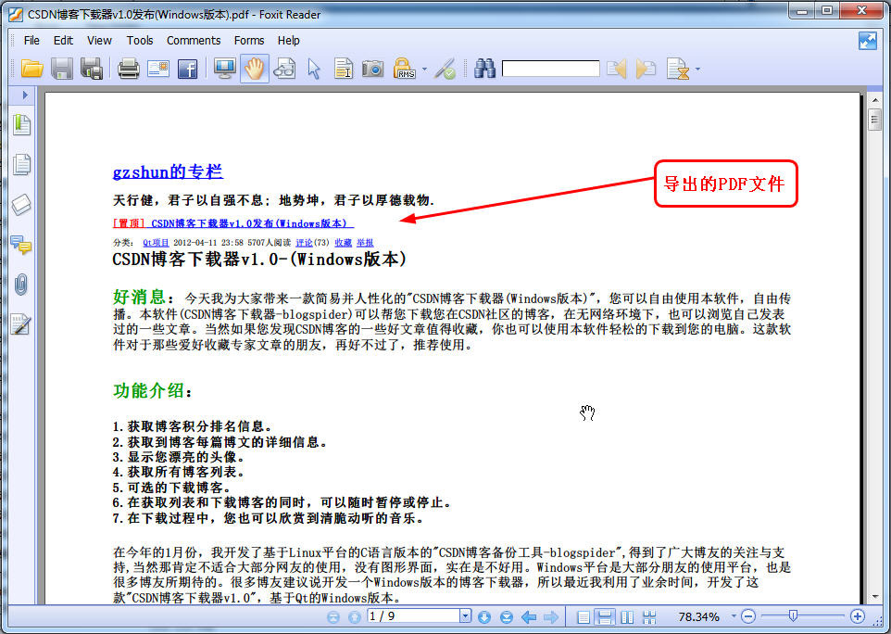
Task: Open the View menu
Action: coord(99,41)
